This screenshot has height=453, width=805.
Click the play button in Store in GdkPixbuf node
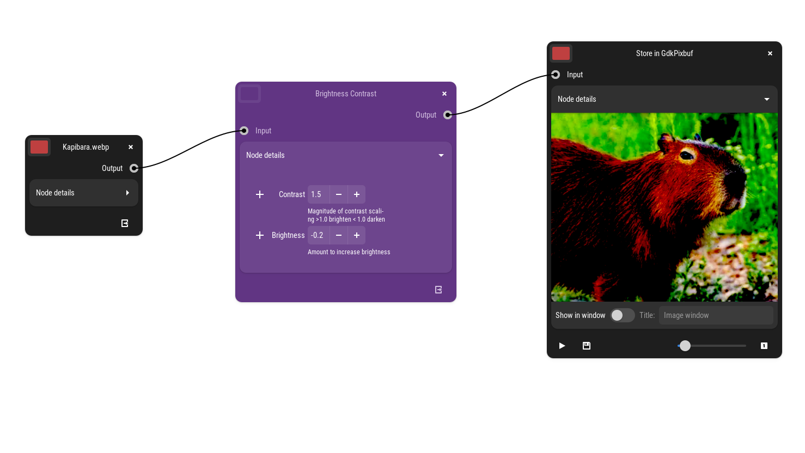tap(562, 346)
